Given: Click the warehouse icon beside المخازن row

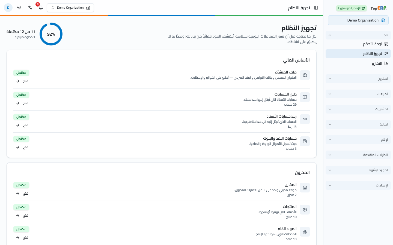Looking at the screenshot, I should pyautogui.click(x=305, y=188).
